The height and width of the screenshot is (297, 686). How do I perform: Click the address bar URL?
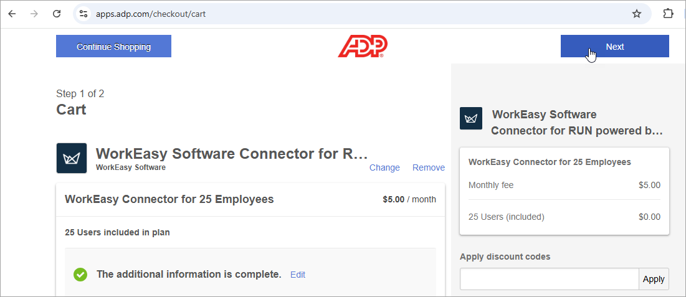[x=151, y=14]
